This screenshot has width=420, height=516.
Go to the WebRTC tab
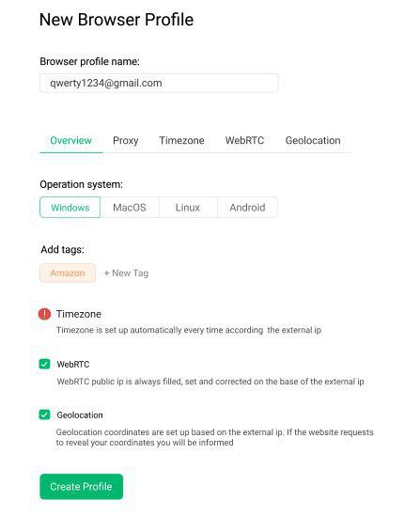[x=244, y=141]
